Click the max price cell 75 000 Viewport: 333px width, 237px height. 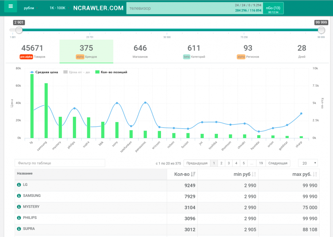[x=310, y=208]
